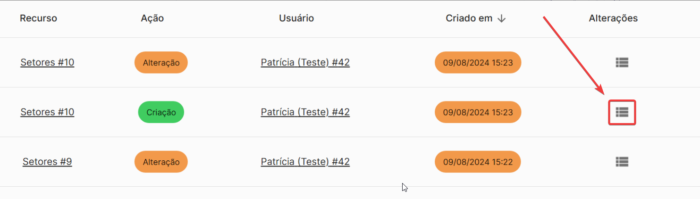The image size is (700, 199).
Task: Click the Usuário column header
Action: pyautogui.click(x=296, y=18)
